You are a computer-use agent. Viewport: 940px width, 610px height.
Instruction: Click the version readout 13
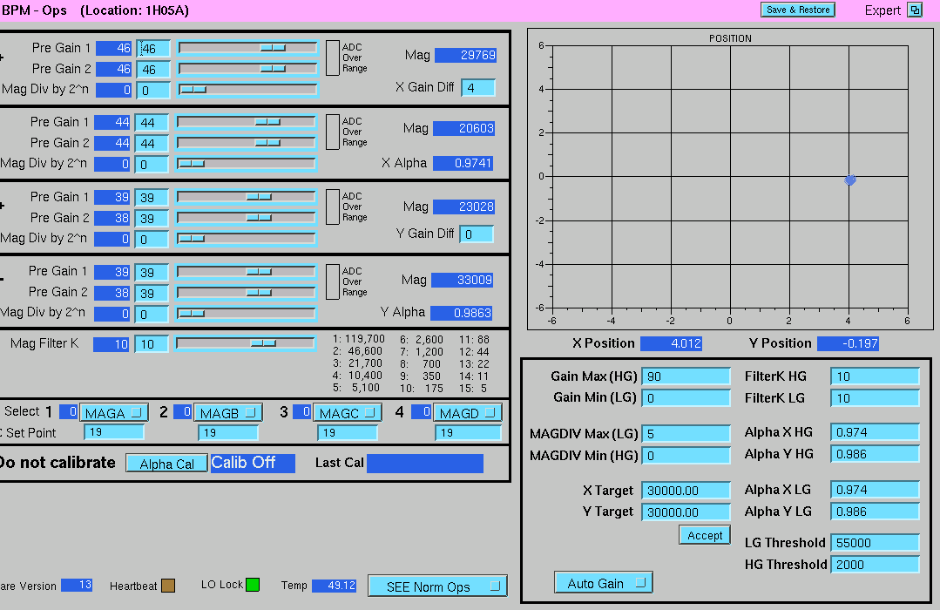pos(77,585)
